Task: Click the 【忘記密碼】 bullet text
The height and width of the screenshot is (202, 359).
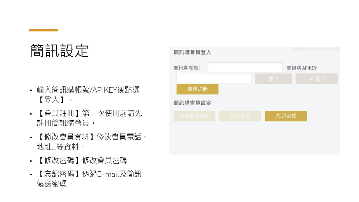Action: click(89, 179)
